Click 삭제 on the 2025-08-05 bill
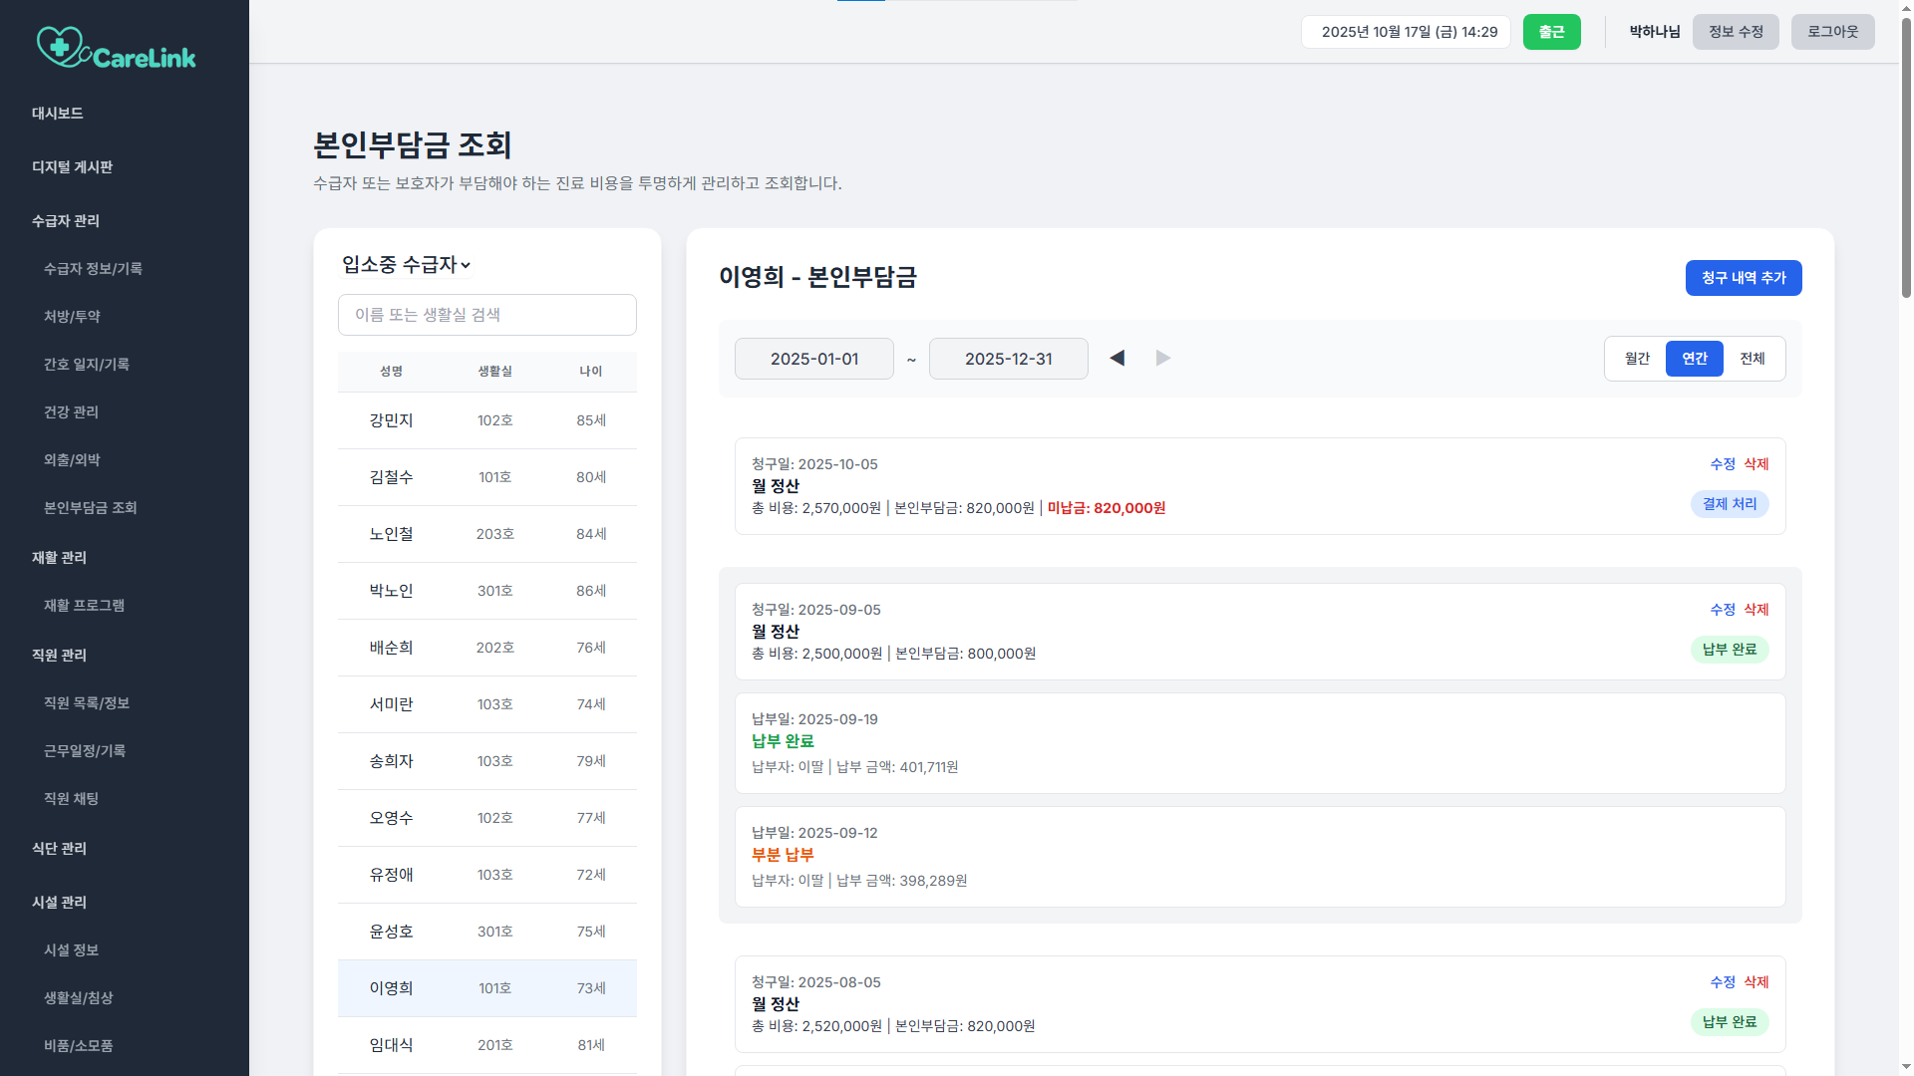 (1756, 982)
